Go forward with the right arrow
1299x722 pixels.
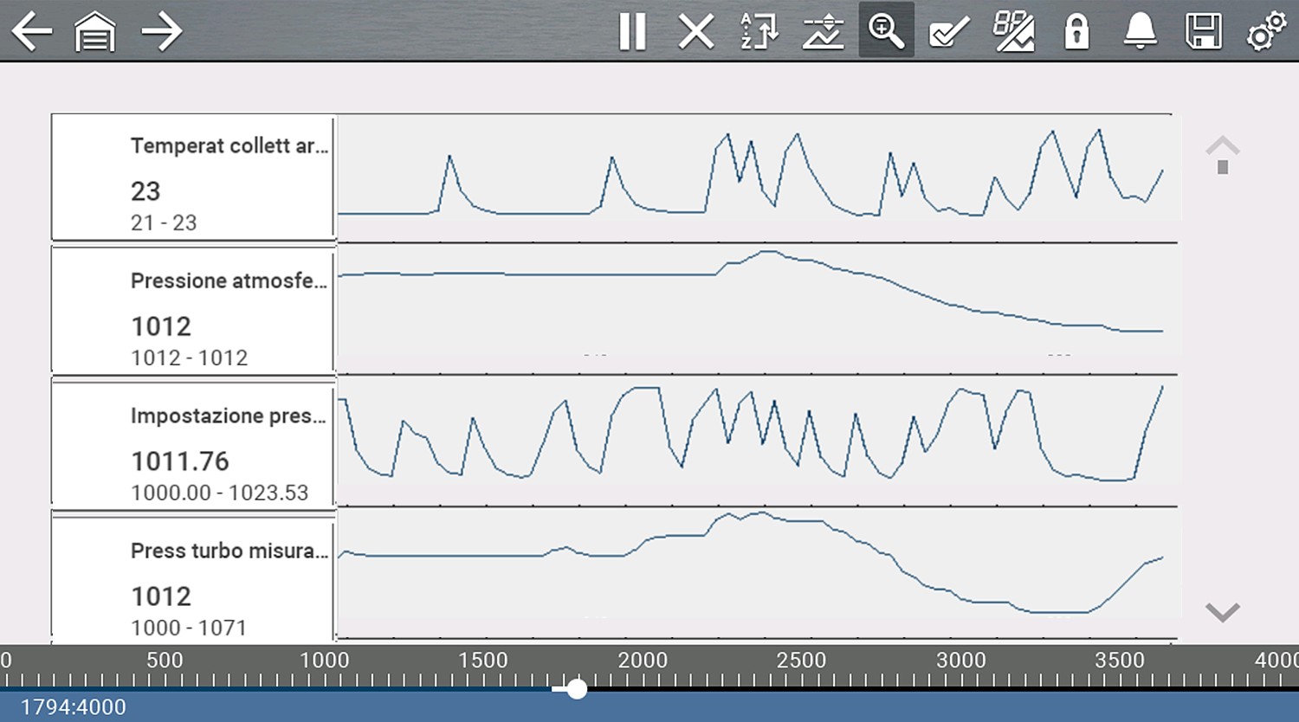pos(162,32)
